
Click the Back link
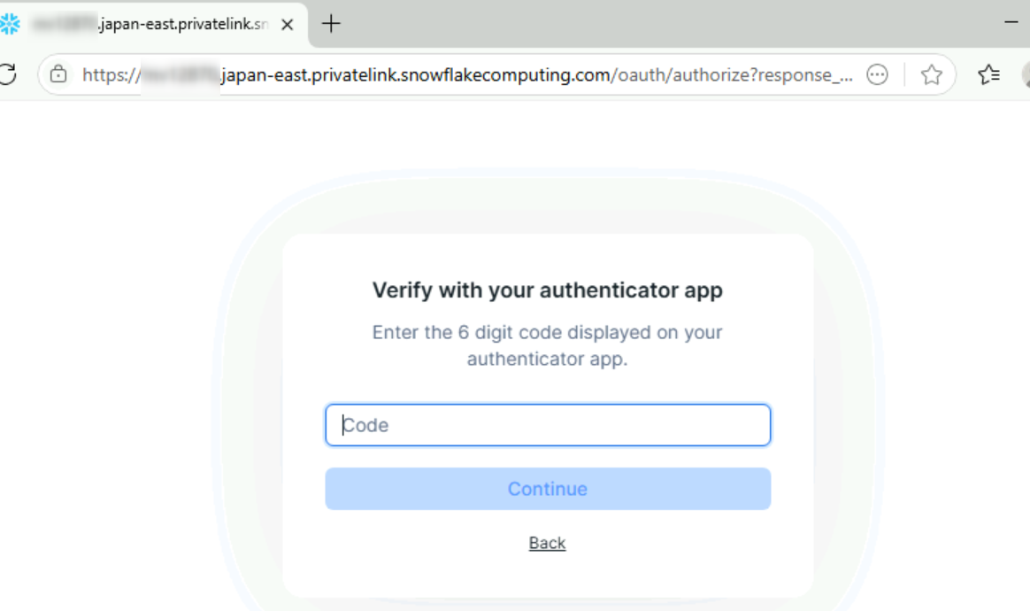coord(547,543)
